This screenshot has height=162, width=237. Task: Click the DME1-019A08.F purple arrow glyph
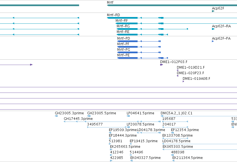[183, 81]
